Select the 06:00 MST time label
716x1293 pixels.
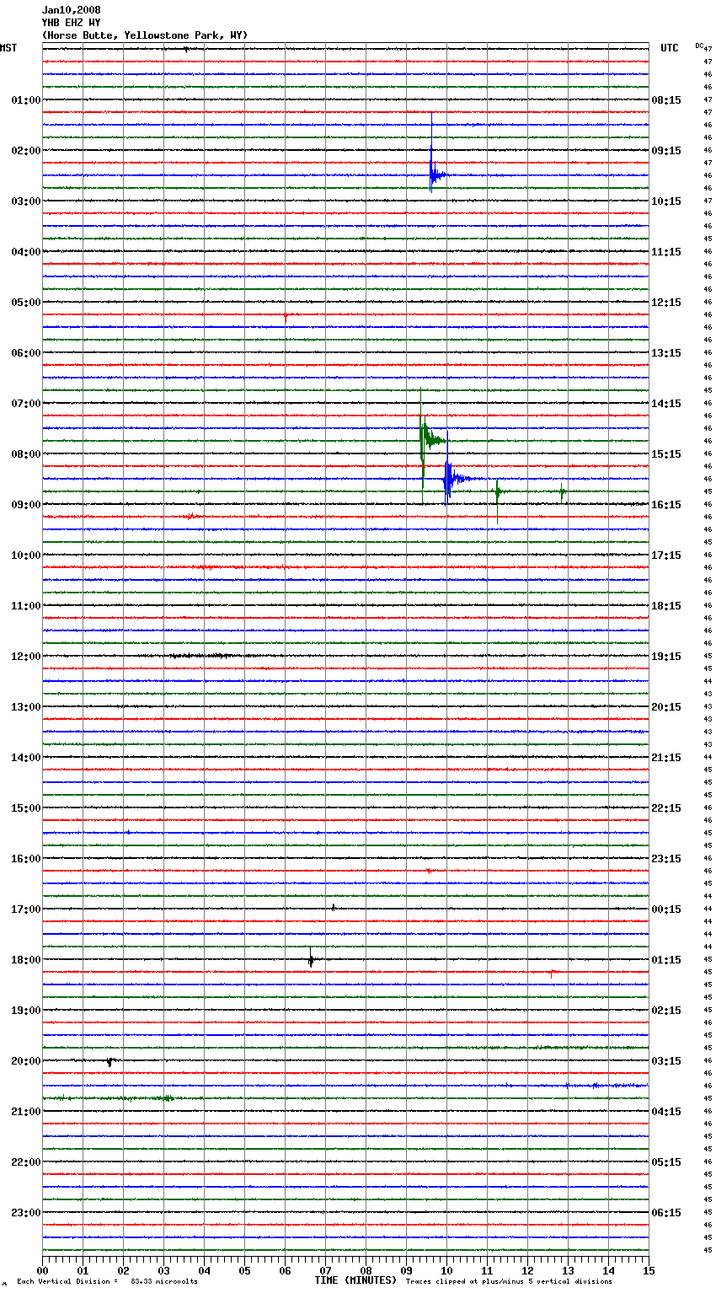tap(26, 353)
